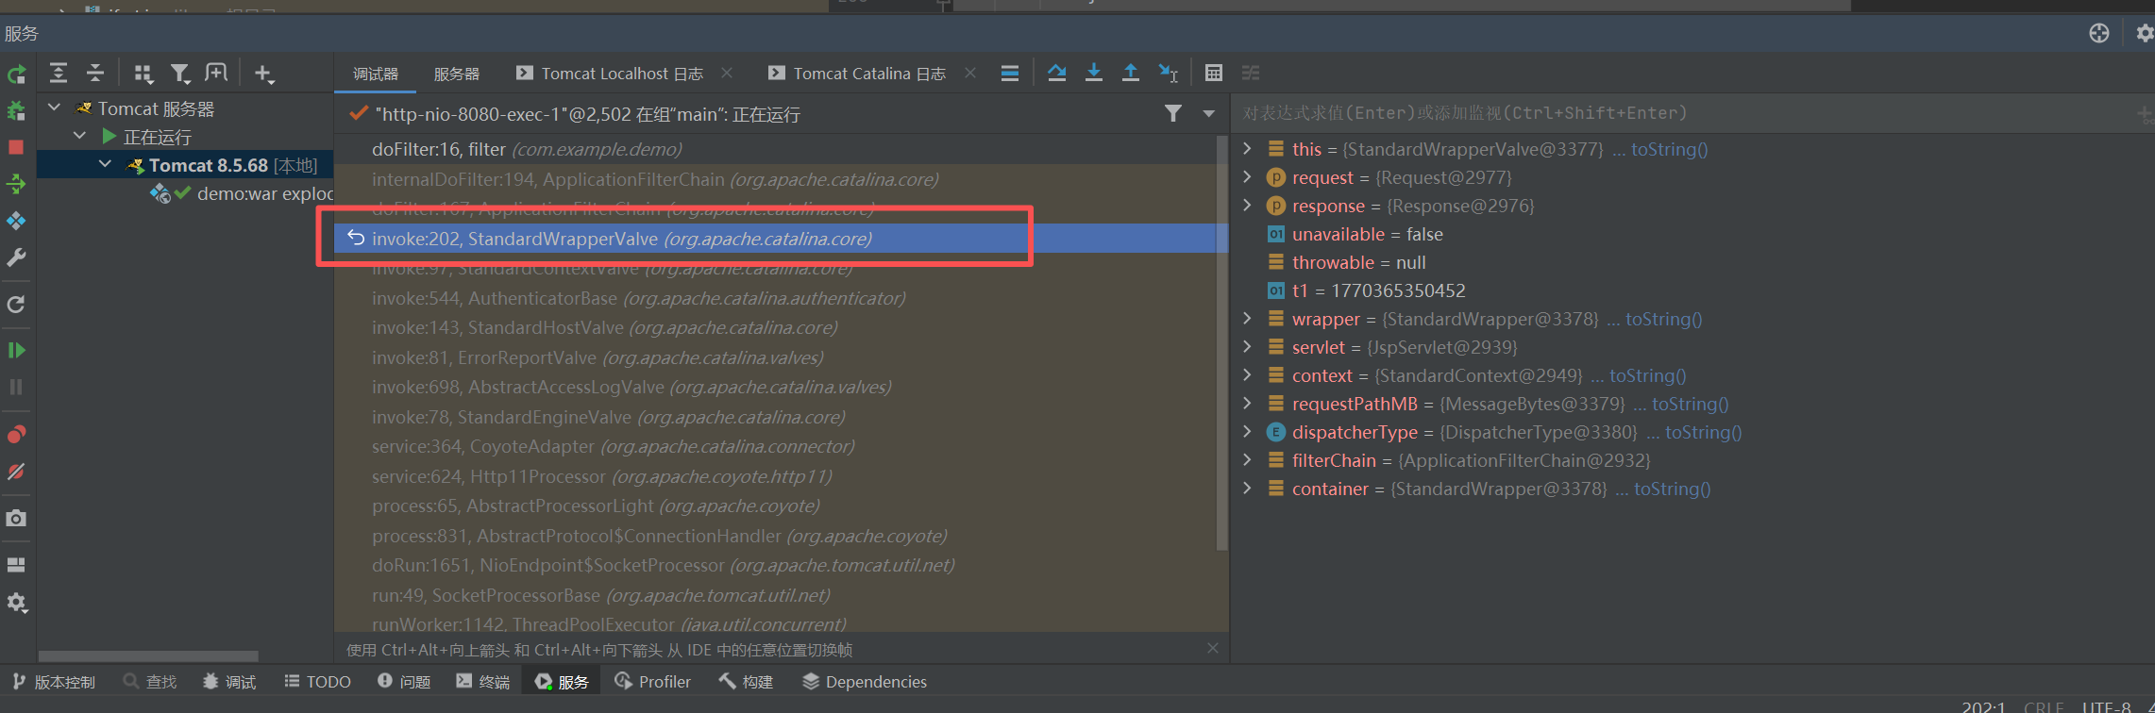The height and width of the screenshot is (713, 2155).
Task: Click toString() link for requestPathMB
Action: 1690,404
